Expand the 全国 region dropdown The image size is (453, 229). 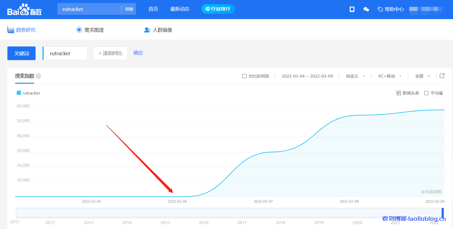coord(422,76)
